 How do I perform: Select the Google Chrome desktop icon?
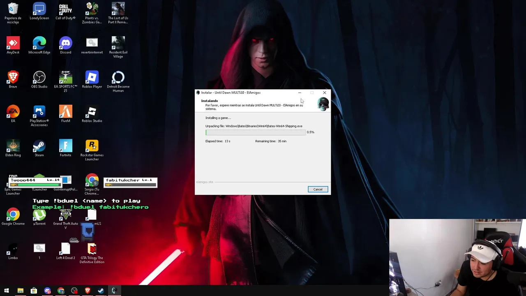(13, 217)
